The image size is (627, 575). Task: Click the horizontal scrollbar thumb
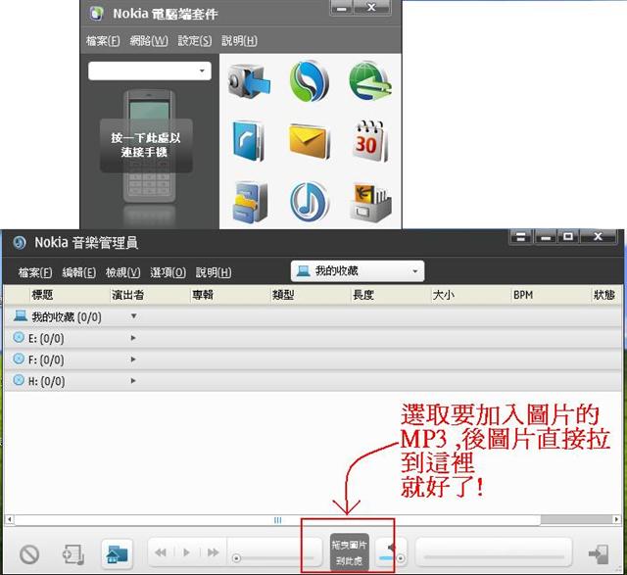pyautogui.click(x=277, y=520)
